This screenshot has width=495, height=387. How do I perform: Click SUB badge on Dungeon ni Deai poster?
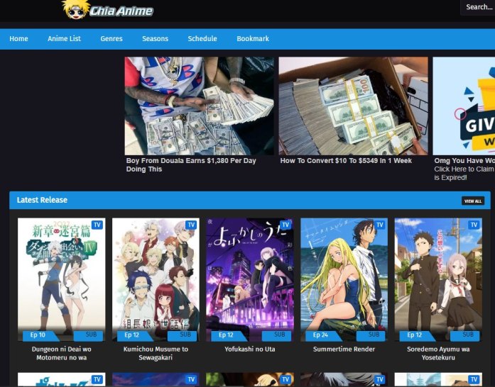click(x=89, y=335)
